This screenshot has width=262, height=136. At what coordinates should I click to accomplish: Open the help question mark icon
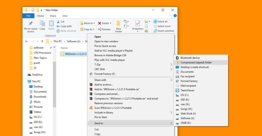(175, 16)
